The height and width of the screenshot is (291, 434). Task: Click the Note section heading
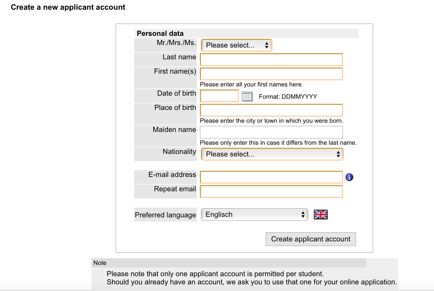click(x=100, y=263)
